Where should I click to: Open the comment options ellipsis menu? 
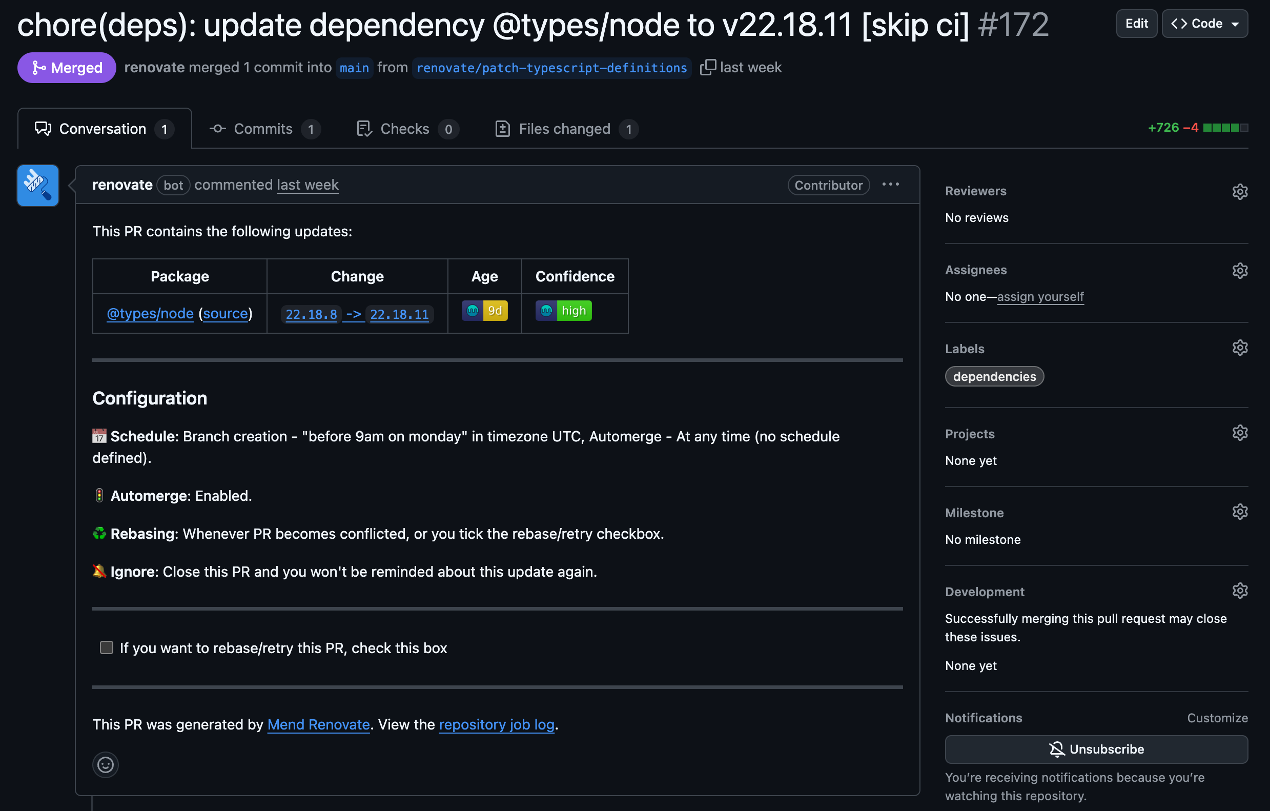890,185
